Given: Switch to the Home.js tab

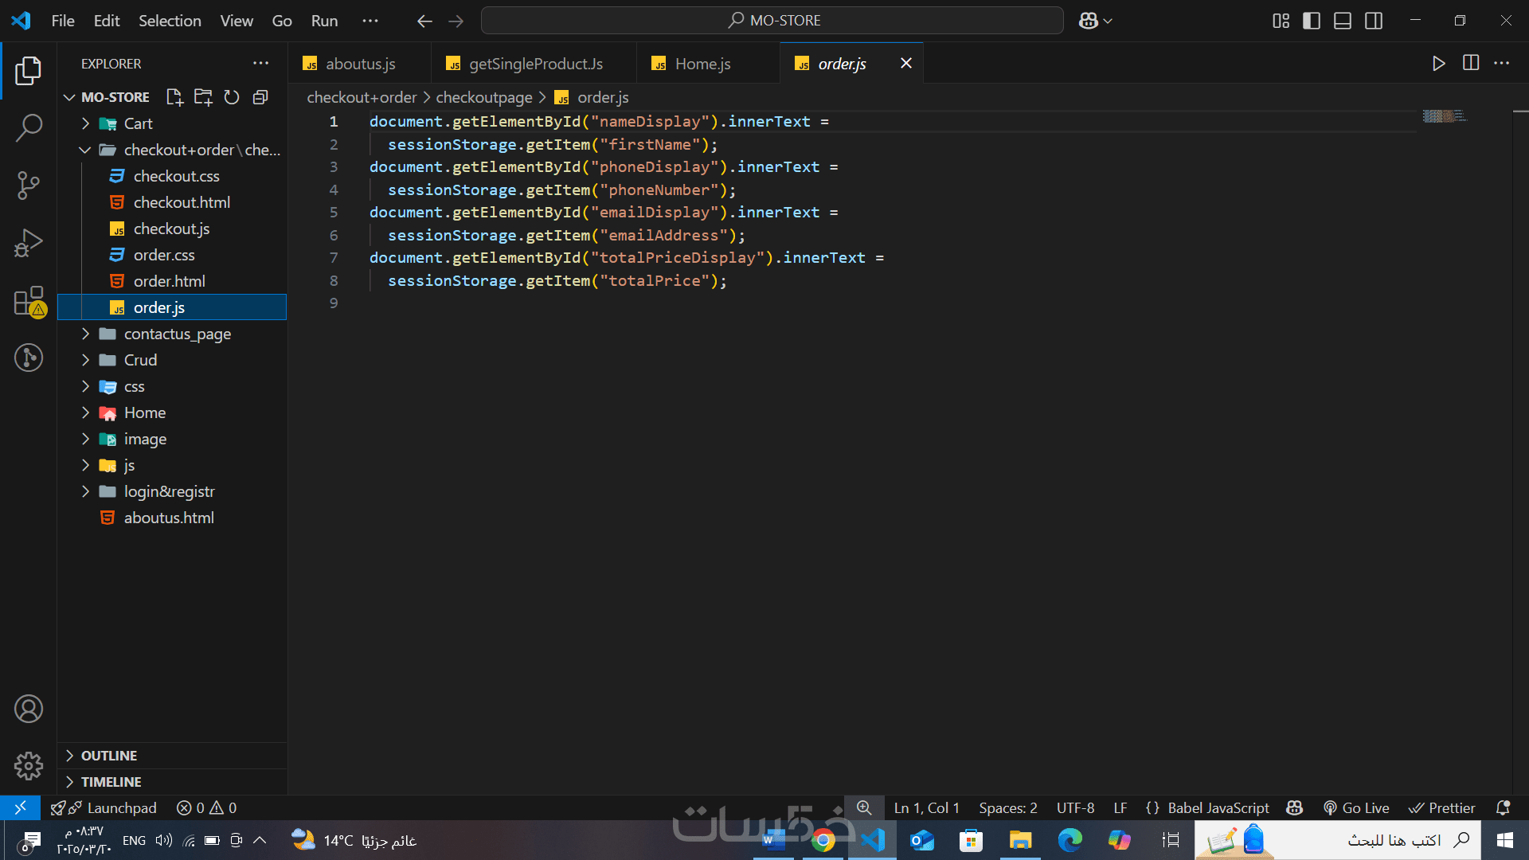Looking at the screenshot, I should tap(702, 64).
